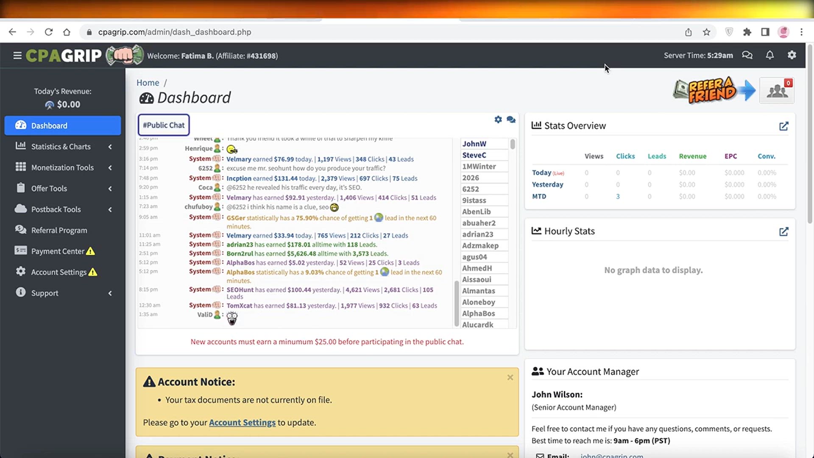Click the chat bubbles icon in chat panel
Image resolution: width=814 pixels, height=458 pixels.
511,120
